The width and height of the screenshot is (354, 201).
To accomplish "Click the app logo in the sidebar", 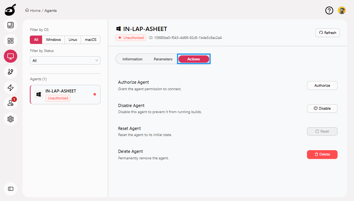I will pyautogui.click(x=10, y=10).
